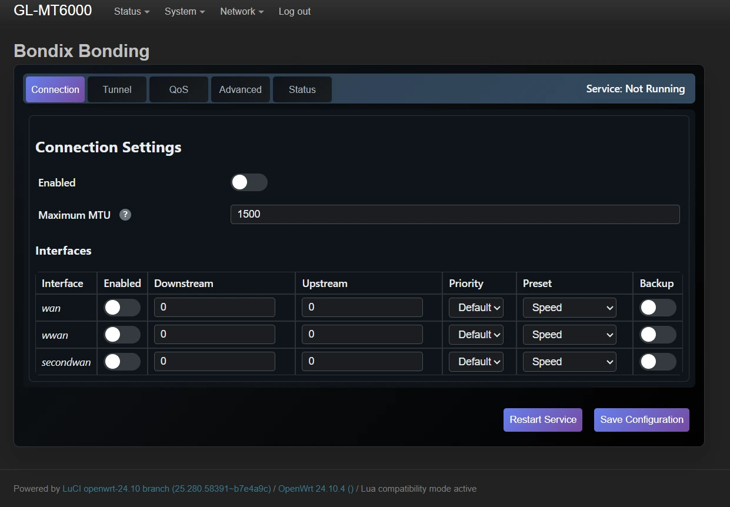Screen dimensions: 730x507
Task: Click the 'Service: Not Running' status text
Action: [635, 89]
